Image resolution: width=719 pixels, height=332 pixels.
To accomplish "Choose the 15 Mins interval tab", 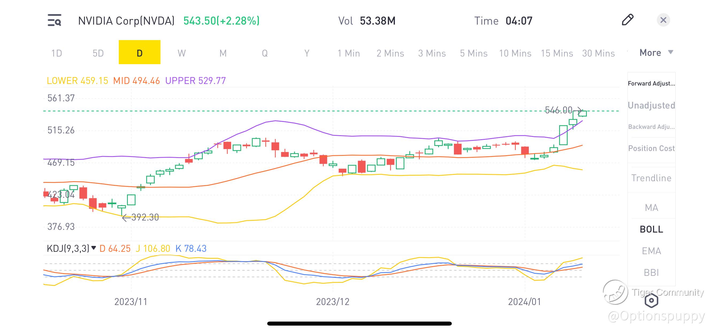I will (x=557, y=53).
